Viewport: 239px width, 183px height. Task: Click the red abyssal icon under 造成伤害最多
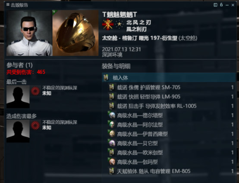click(35, 125)
